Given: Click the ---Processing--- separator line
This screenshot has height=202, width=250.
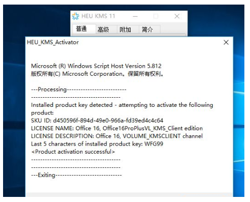Looking at the screenshot, I should [79, 90].
